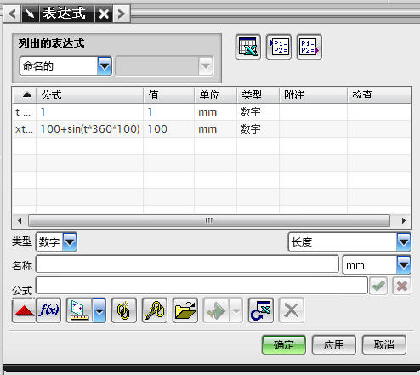Click the diagonal arrow icon beside 表达式
Screen dimensions: 420x375
click(30, 14)
